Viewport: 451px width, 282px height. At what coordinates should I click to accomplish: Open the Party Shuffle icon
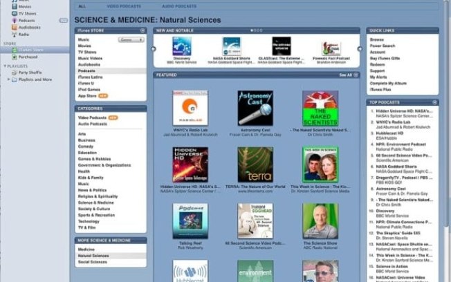(15, 73)
